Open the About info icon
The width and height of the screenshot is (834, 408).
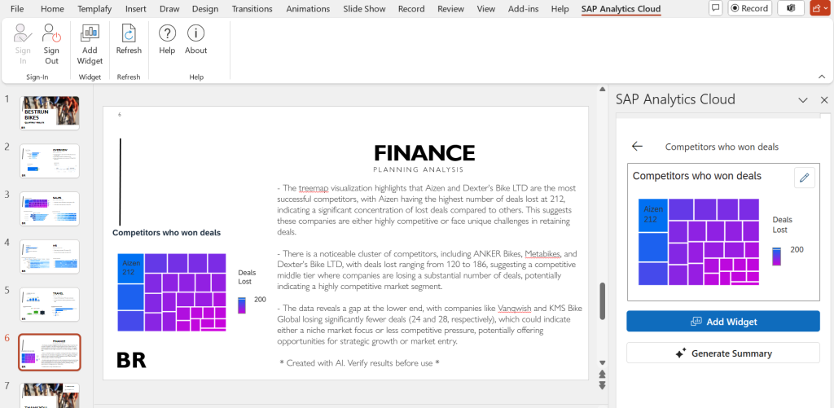(195, 39)
